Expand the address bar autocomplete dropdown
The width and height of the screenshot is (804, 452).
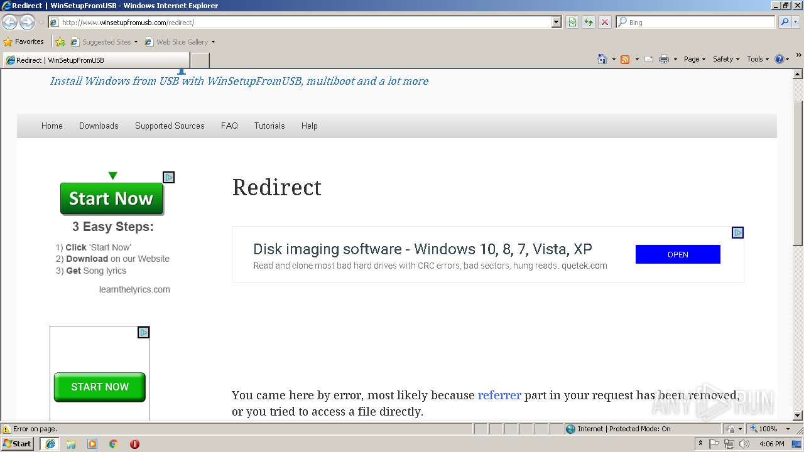coord(557,22)
